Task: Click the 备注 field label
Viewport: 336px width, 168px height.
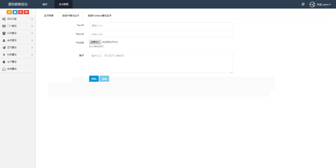Action: coord(81,55)
